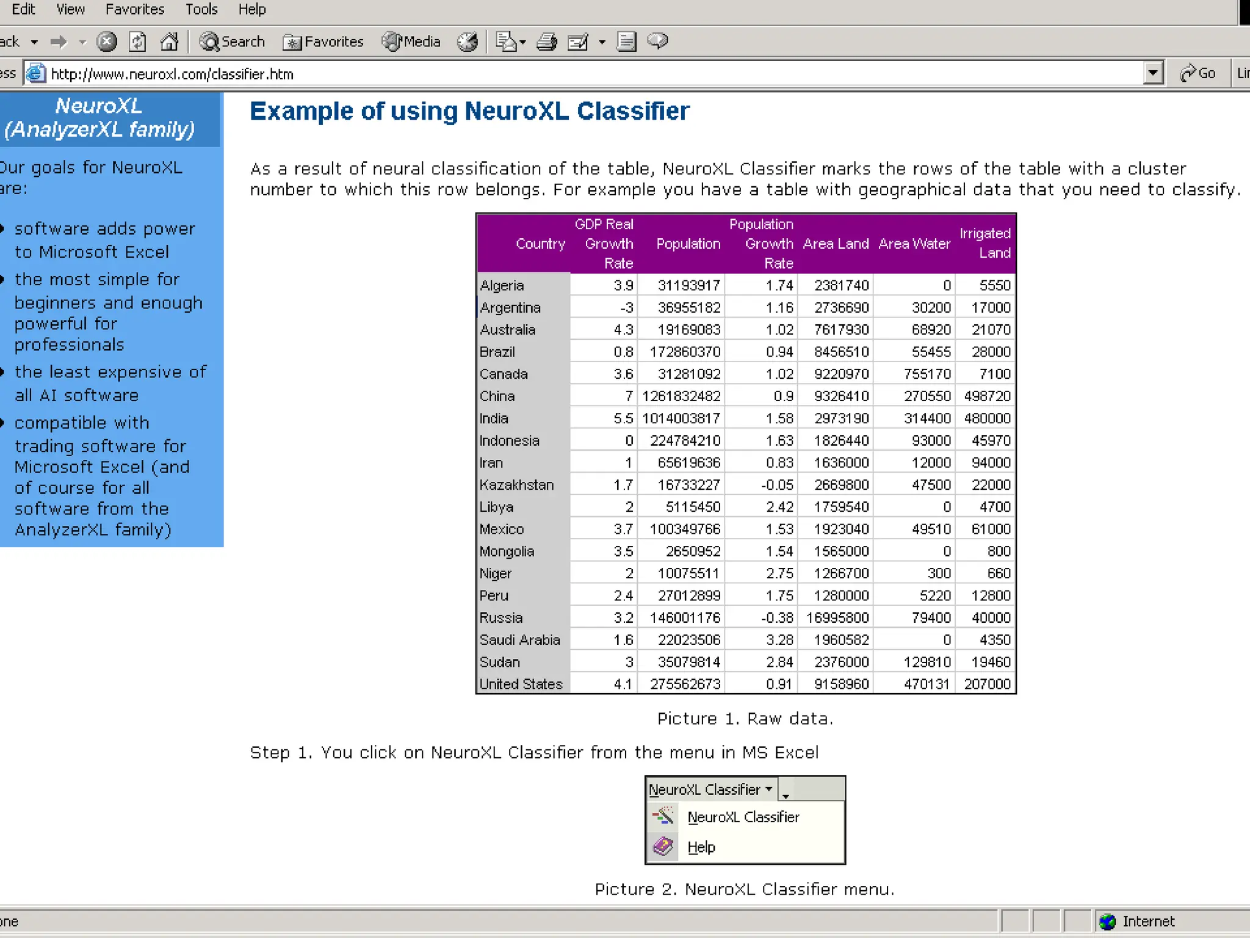Click the Mail toolbar icon
This screenshot has width=1250, height=938.
[x=507, y=42]
